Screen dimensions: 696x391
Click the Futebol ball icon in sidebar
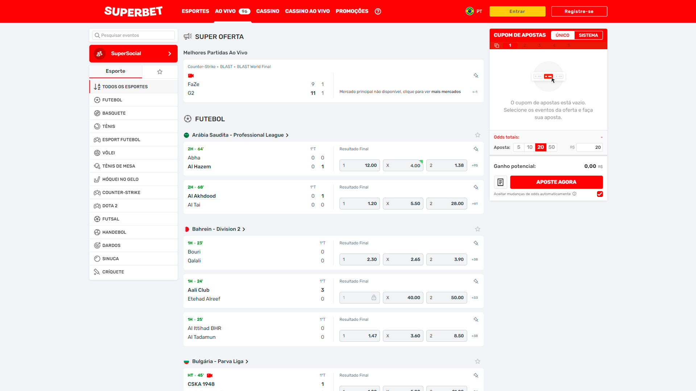pos(97,100)
